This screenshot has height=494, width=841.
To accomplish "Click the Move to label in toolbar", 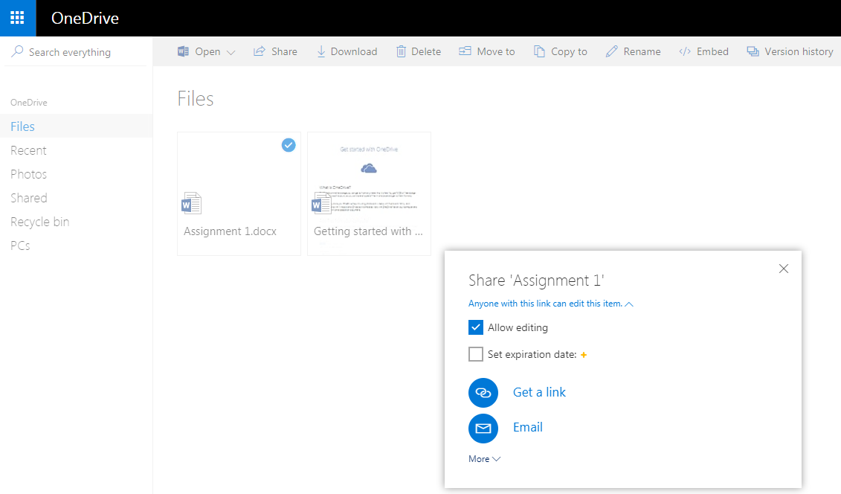I will coord(495,51).
